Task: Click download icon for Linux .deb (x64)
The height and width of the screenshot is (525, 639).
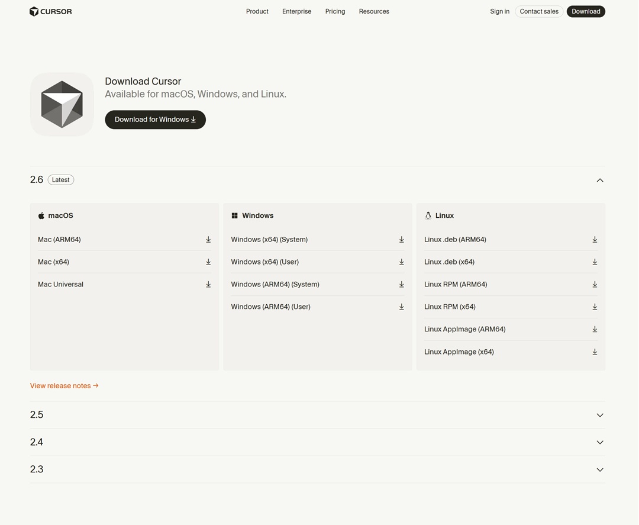Action: pyautogui.click(x=595, y=262)
